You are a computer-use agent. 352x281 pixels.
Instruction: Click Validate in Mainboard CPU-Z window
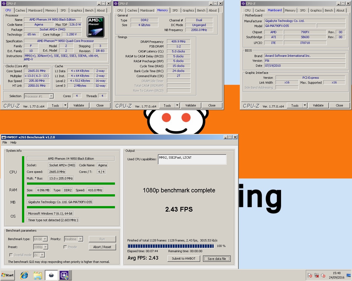318,105
